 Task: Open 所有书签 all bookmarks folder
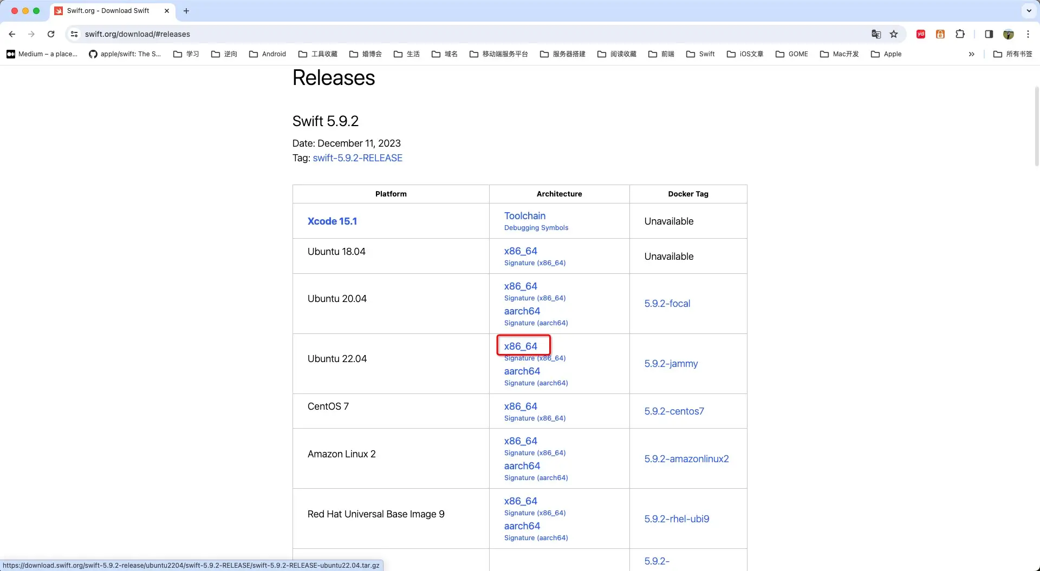[x=1012, y=54]
